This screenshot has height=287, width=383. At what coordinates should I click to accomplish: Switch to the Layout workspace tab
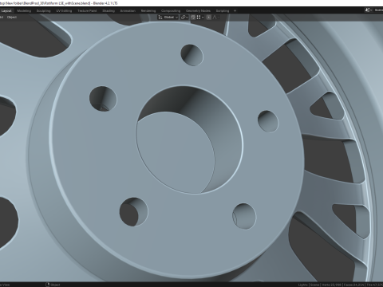pyautogui.click(x=6, y=10)
